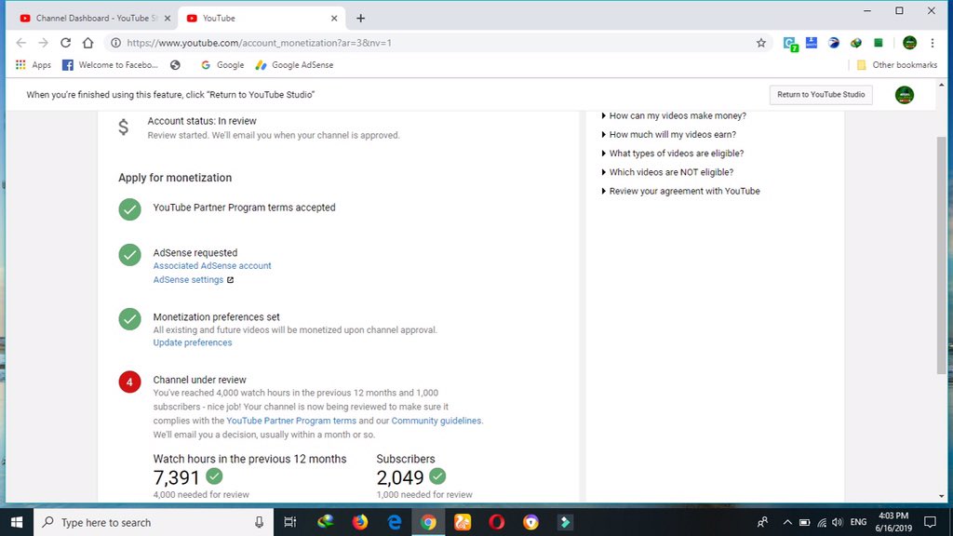The width and height of the screenshot is (953, 536).
Task: Open Associated AdSense account link
Action: (x=212, y=265)
